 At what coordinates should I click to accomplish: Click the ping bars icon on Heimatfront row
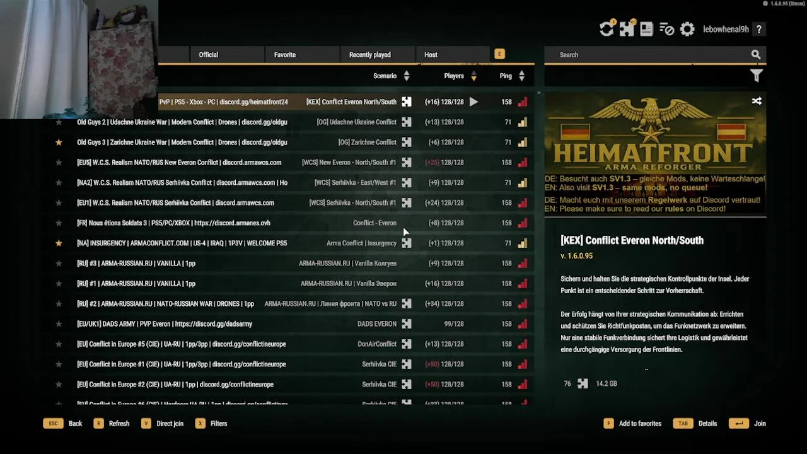(x=523, y=102)
